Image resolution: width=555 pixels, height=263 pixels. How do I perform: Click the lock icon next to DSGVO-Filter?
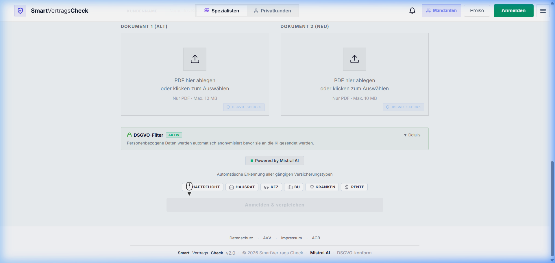[129, 135]
